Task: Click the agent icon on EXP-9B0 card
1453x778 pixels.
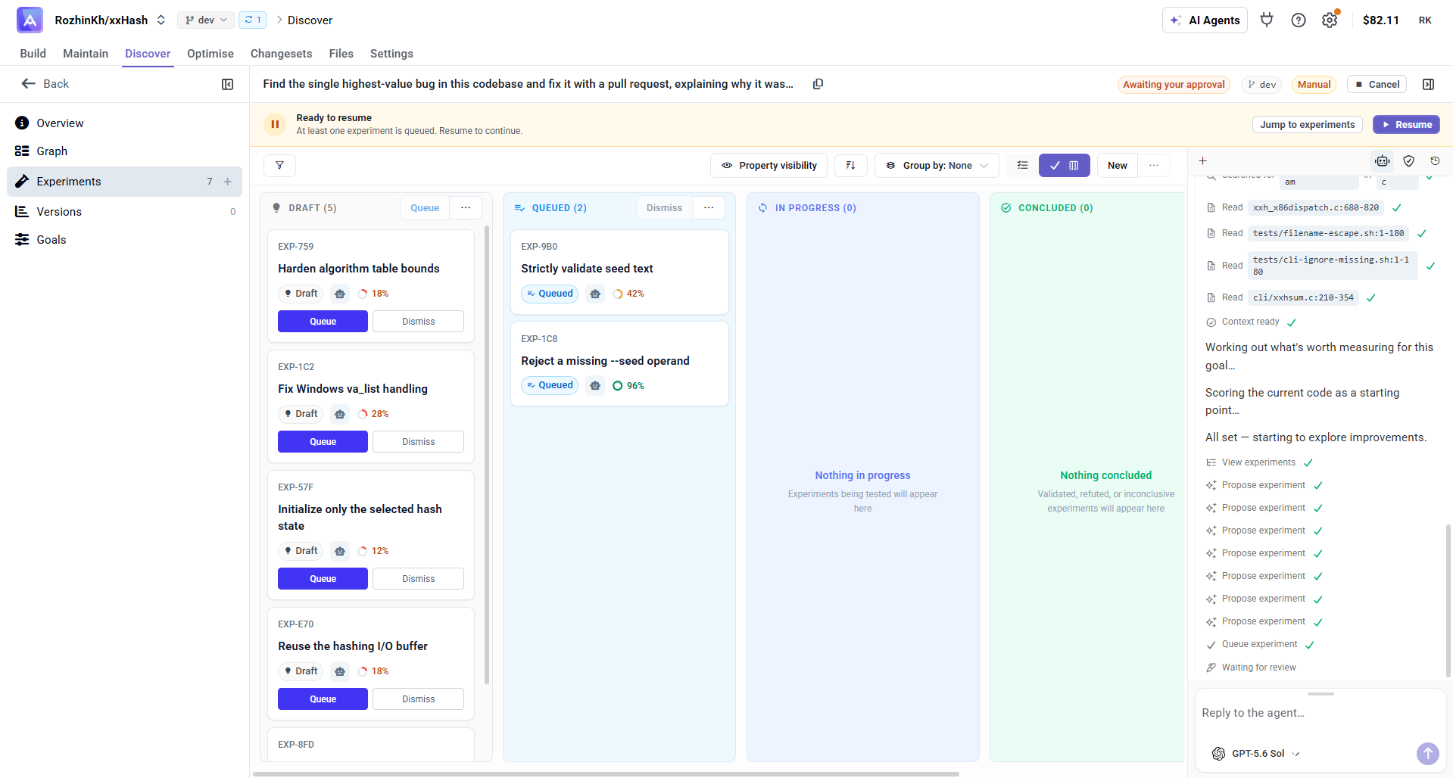Action: (595, 294)
